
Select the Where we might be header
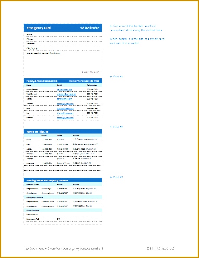click(63, 131)
